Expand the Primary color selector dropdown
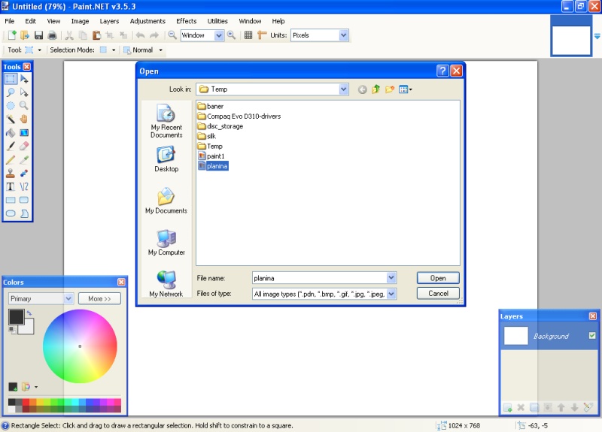Screen dimensions: 602x432 pyautogui.click(x=68, y=298)
